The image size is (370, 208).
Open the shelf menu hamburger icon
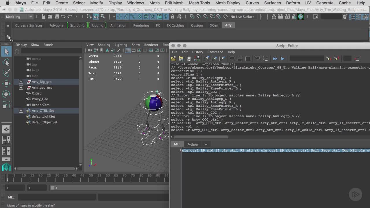point(8,26)
